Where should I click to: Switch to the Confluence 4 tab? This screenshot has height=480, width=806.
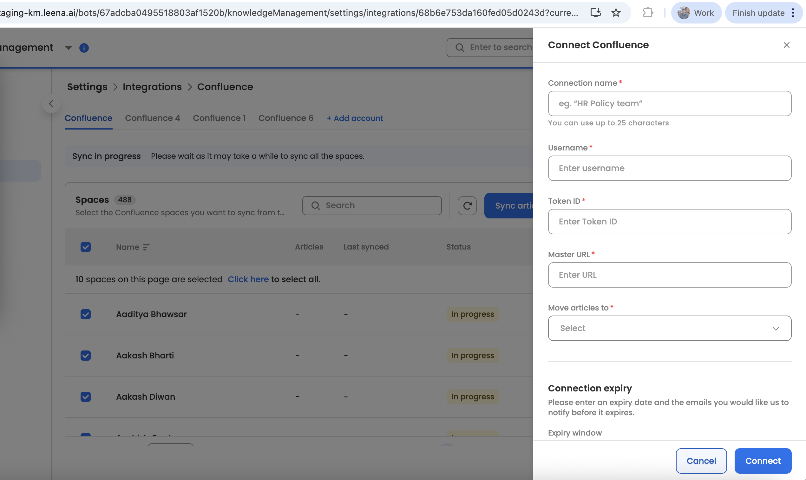pyautogui.click(x=153, y=118)
